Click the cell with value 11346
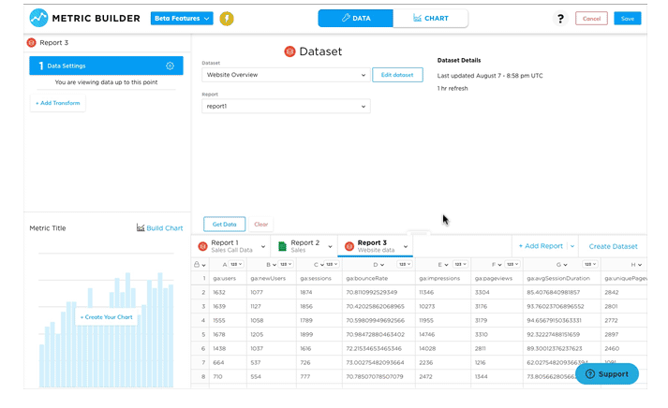The width and height of the screenshot is (668, 408). pyautogui.click(x=443, y=292)
